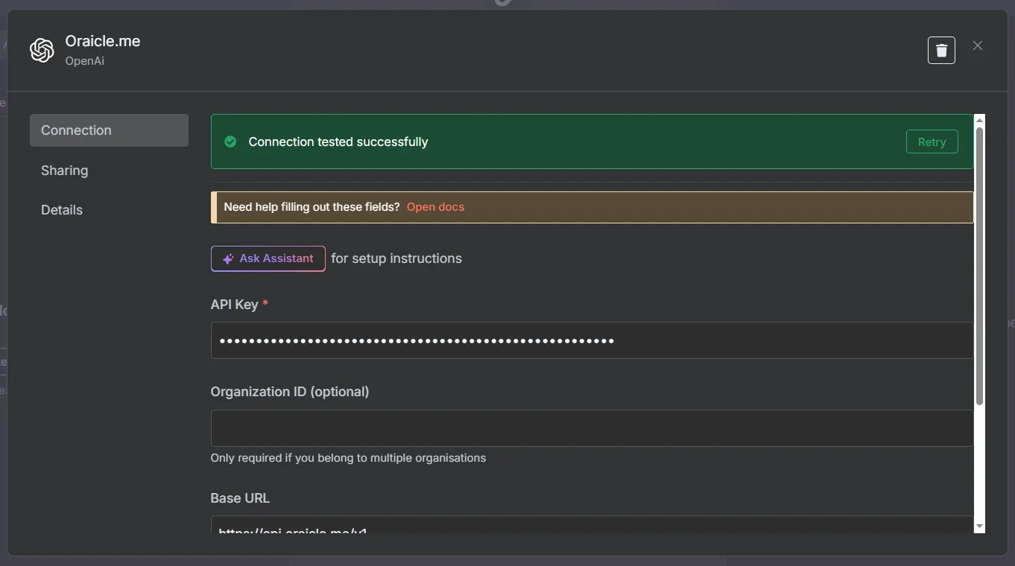Open the docs link
The width and height of the screenshot is (1015, 566).
tap(435, 207)
